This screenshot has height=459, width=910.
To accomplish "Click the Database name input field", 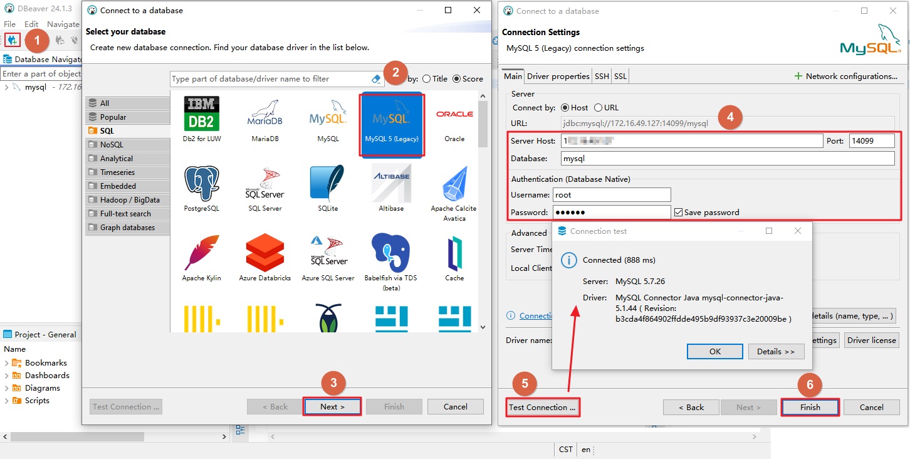I will coord(728,159).
